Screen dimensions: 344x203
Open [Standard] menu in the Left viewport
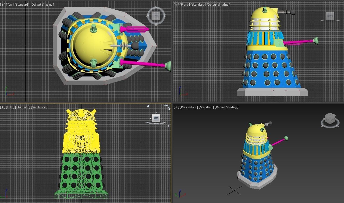click(23, 107)
